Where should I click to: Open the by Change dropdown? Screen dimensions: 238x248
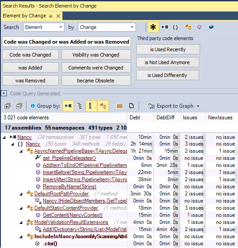point(107,27)
